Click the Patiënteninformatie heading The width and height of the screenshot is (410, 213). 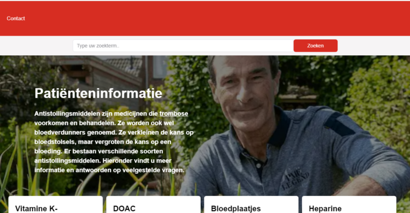(x=98, y=93)
